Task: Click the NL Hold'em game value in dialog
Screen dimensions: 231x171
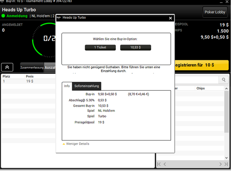Action: click(106, 111)
